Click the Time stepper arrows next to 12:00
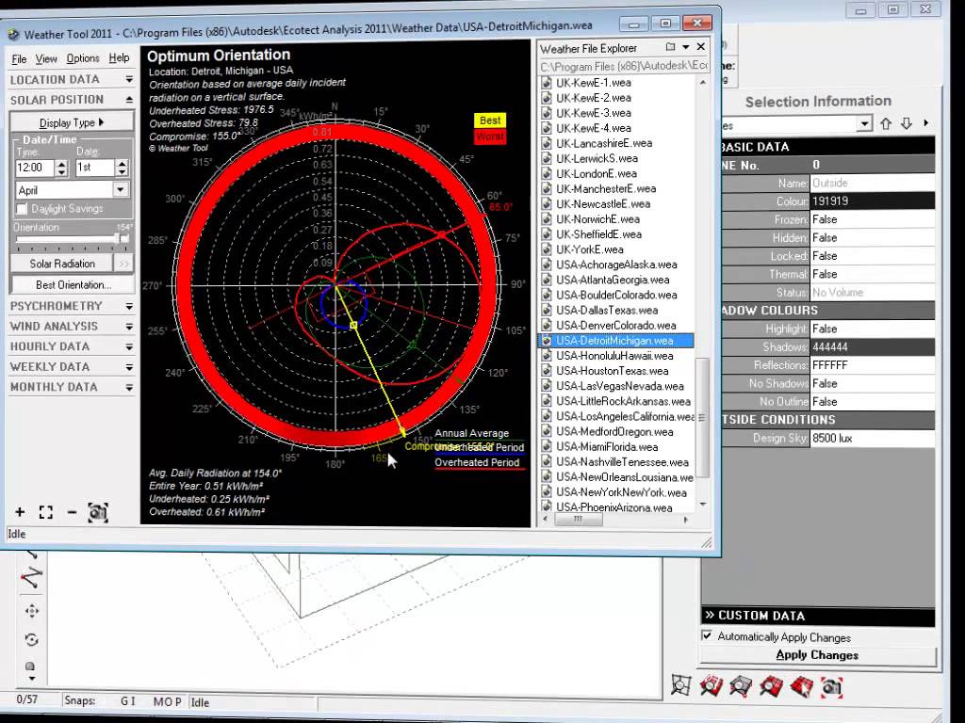This screenshot has width=965, height=723. coord(61,168)
